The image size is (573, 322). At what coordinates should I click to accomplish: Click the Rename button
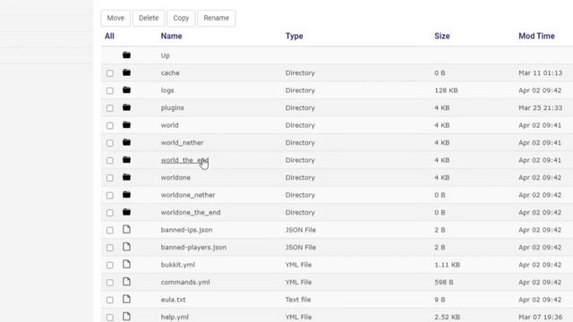[x=217, y=18]
